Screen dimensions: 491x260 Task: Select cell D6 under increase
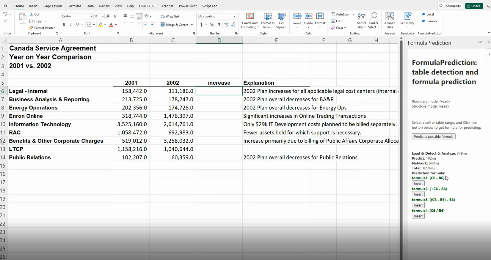(x=219, y=91)
